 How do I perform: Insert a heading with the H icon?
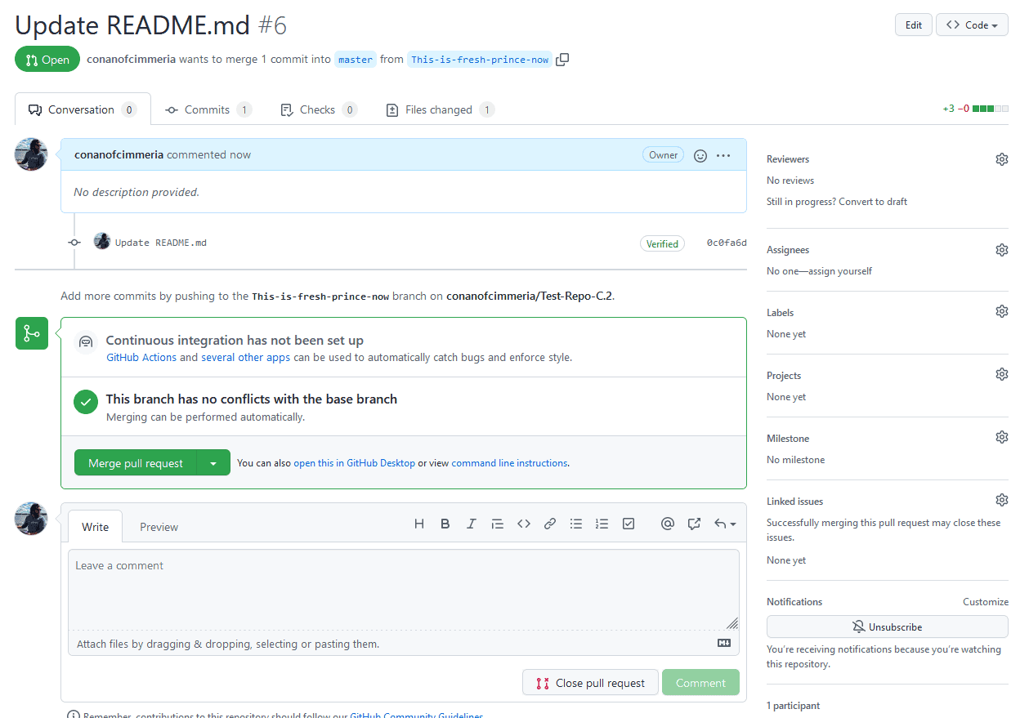click(x=419, y=524)
